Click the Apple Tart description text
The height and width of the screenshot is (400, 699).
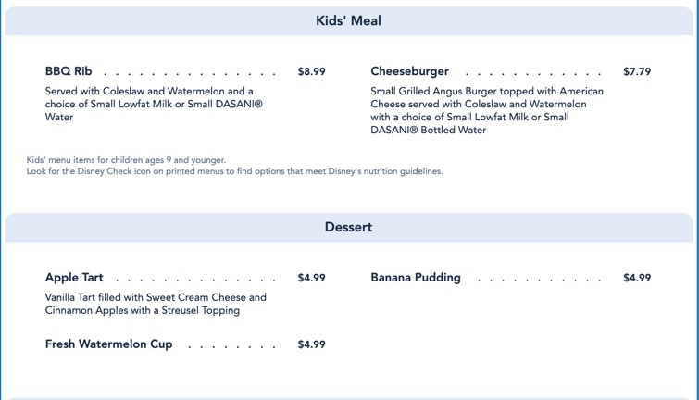[156, 304]
